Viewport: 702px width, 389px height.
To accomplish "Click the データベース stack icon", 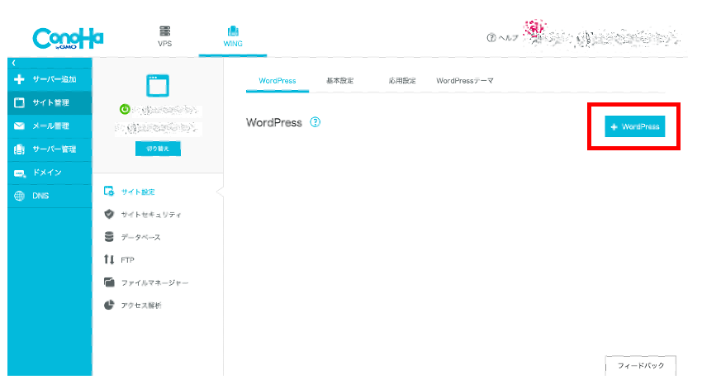I will (x=109, y=237).
